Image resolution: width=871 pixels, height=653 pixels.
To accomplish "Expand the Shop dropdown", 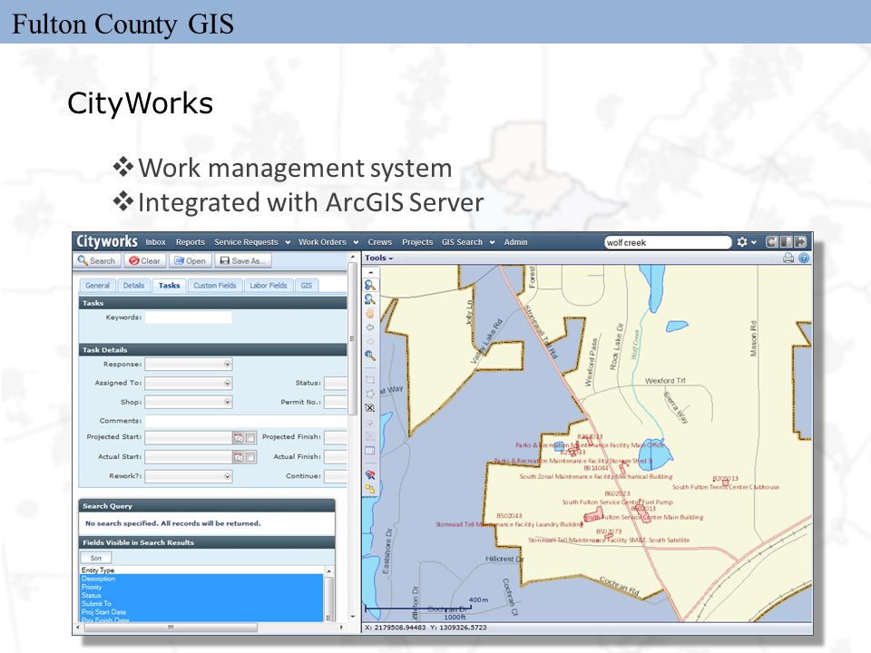I will pyautogui.click(x=227, y=402).
